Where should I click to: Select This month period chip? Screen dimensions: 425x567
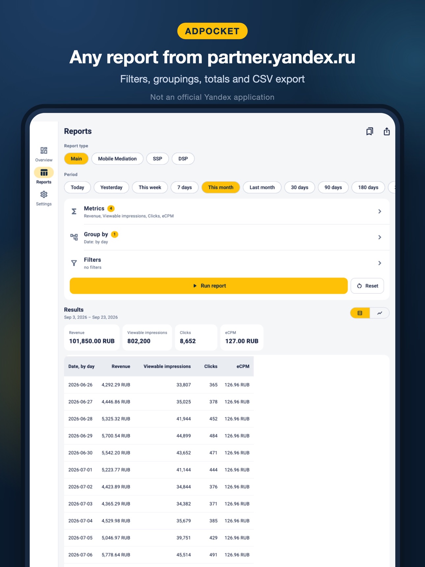221,187
